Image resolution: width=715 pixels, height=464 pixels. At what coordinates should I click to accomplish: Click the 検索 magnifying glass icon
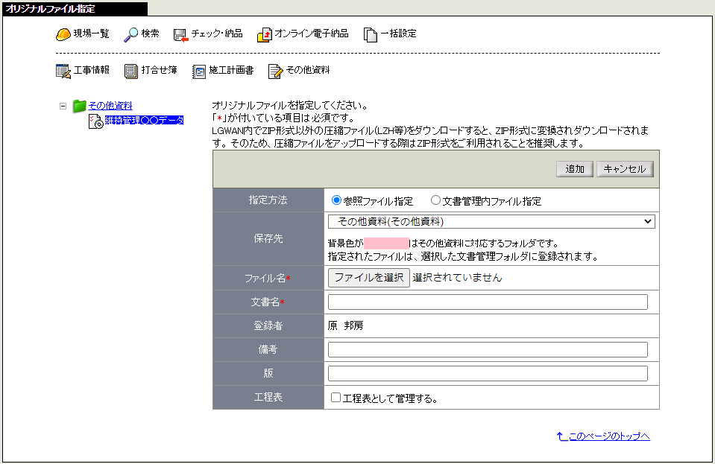click(131, 34)
